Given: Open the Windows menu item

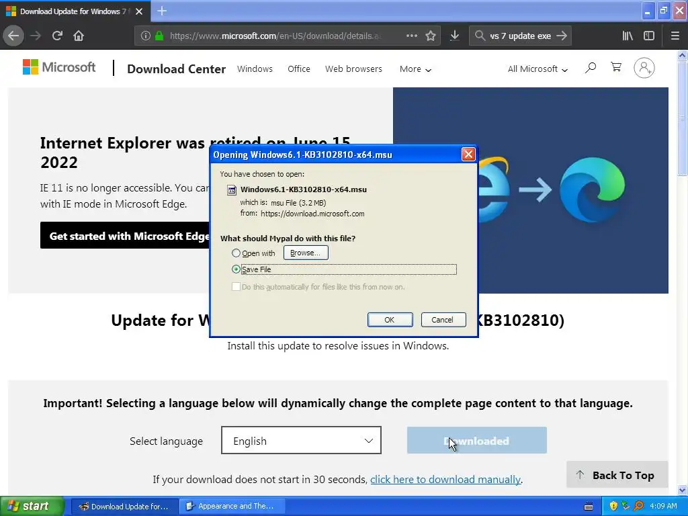Looking at the screenshot, I should 255,69.
